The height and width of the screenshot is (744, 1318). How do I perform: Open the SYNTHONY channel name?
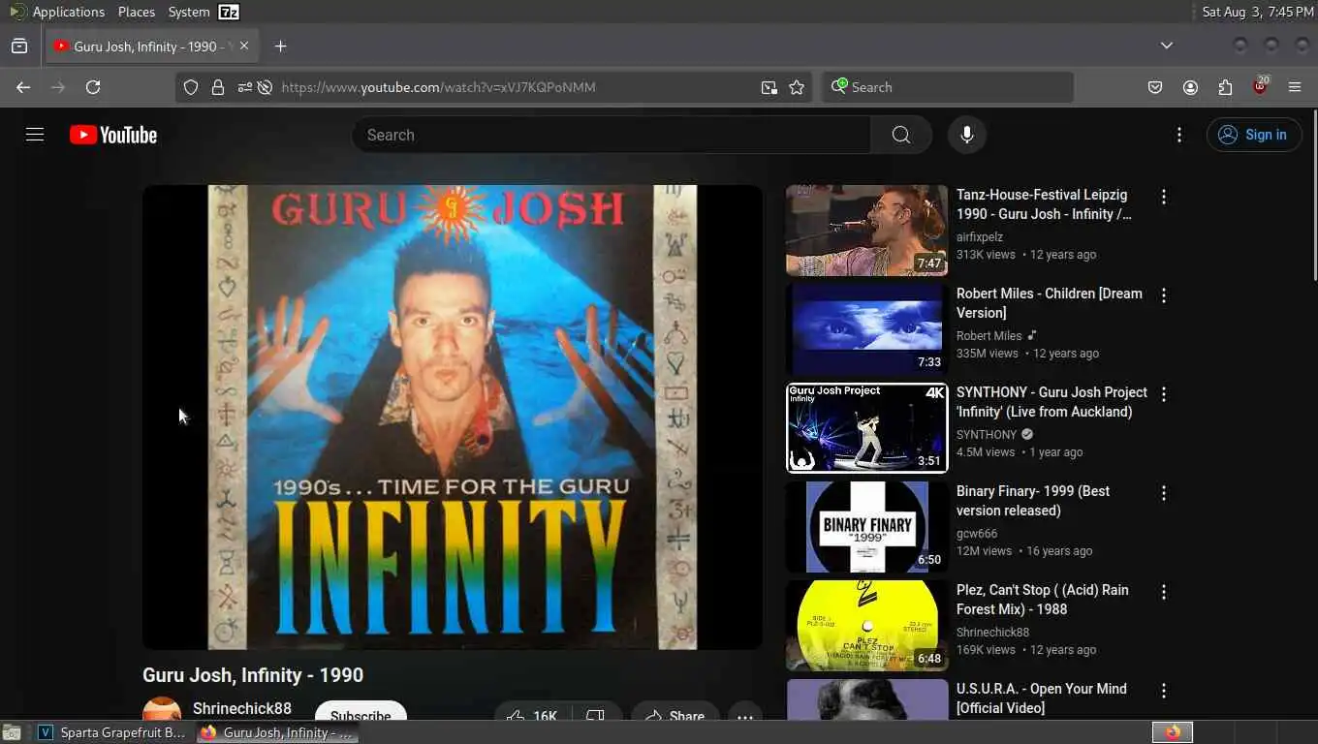987,435
